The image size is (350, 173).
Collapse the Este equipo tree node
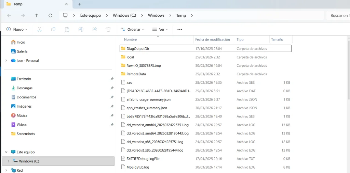point(6,152)
